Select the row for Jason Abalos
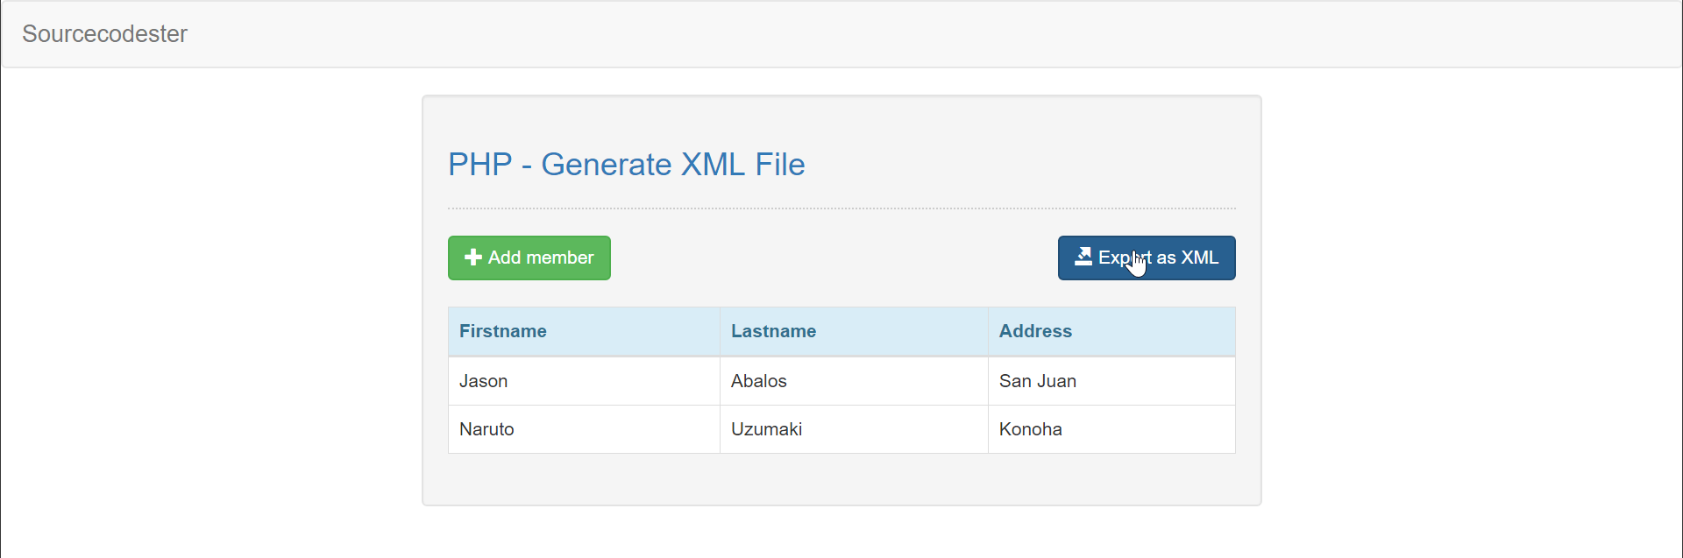 pyautogui.click(x=841, y=381)
